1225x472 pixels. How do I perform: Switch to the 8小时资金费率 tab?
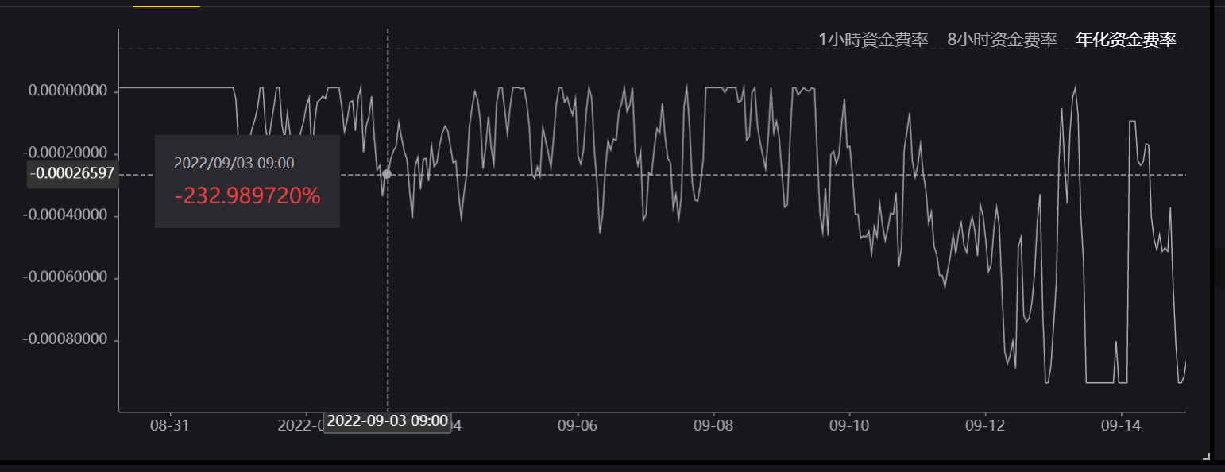pos(1002,40)
